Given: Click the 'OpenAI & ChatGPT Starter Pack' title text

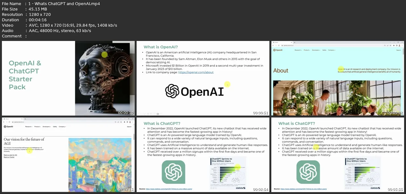Looking at the screenshot, I should pos(25,75).
